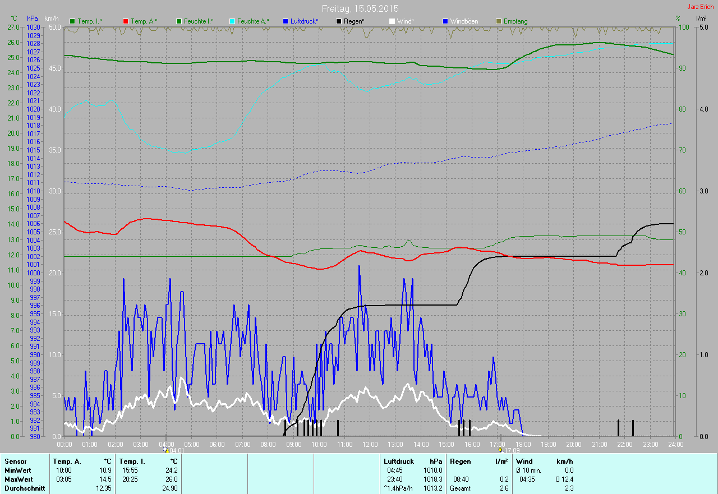Click the sunset marker at 17:09

click(500, 450)
